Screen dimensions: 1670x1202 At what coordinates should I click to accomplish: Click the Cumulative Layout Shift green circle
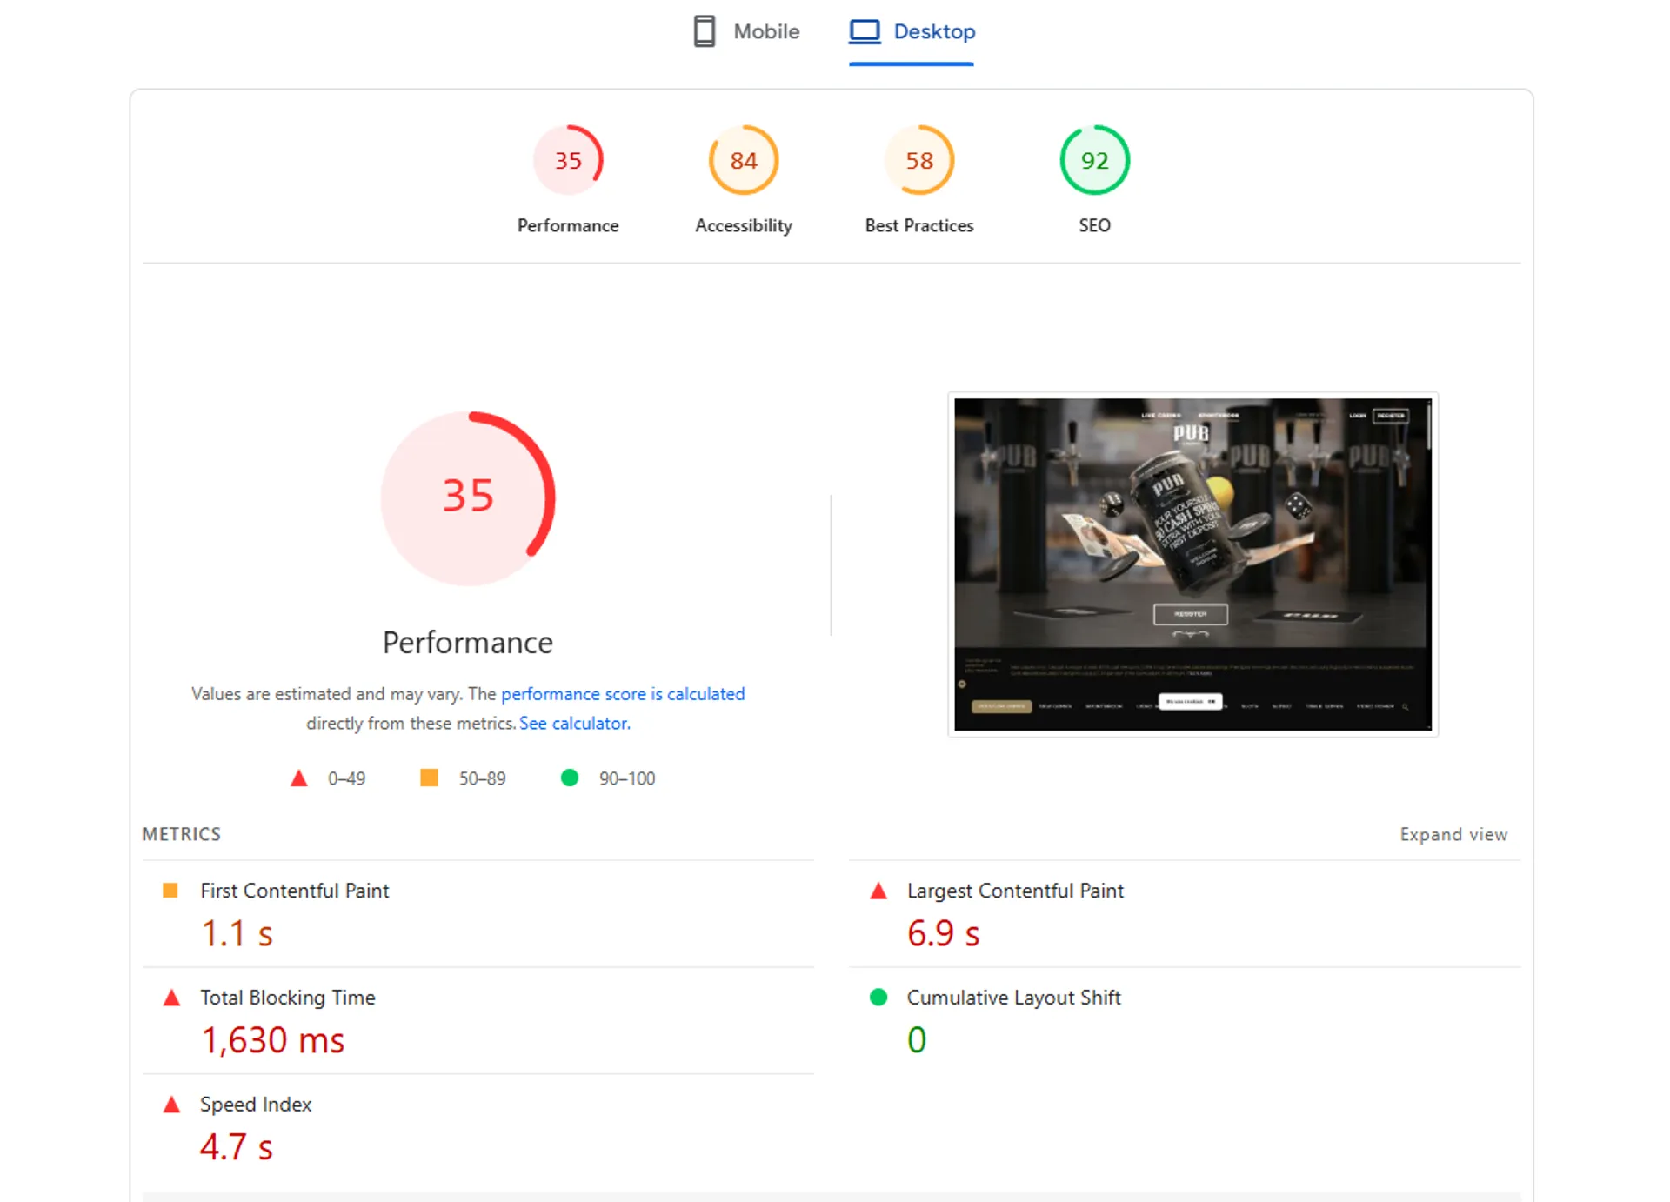(x=878, y=998)
